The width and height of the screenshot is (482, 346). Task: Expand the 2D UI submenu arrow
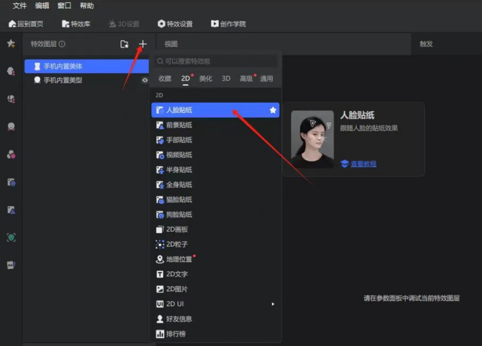coord(273,304)
